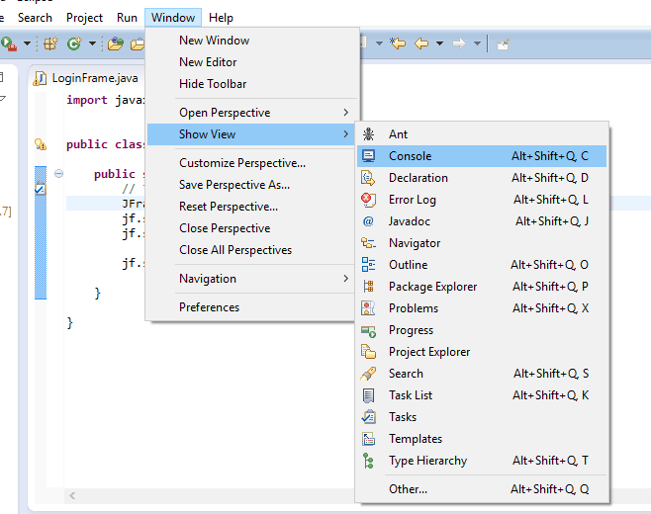Viewport: 651px width, 514px height.
Task: Click the Problems view icon
Action: pyautogui.click(x=368, y=308)
